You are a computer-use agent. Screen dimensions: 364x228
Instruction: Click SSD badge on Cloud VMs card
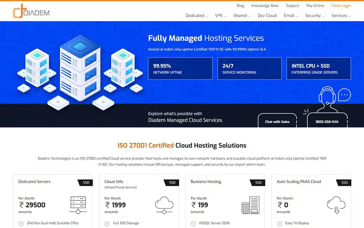[x=171, y=183]
